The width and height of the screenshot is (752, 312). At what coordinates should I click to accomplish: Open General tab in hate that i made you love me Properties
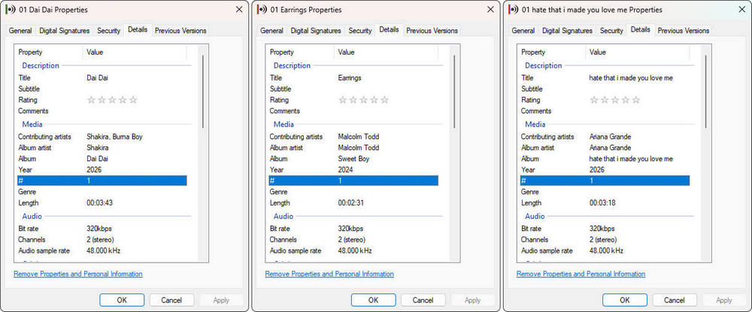click(523, 31)
